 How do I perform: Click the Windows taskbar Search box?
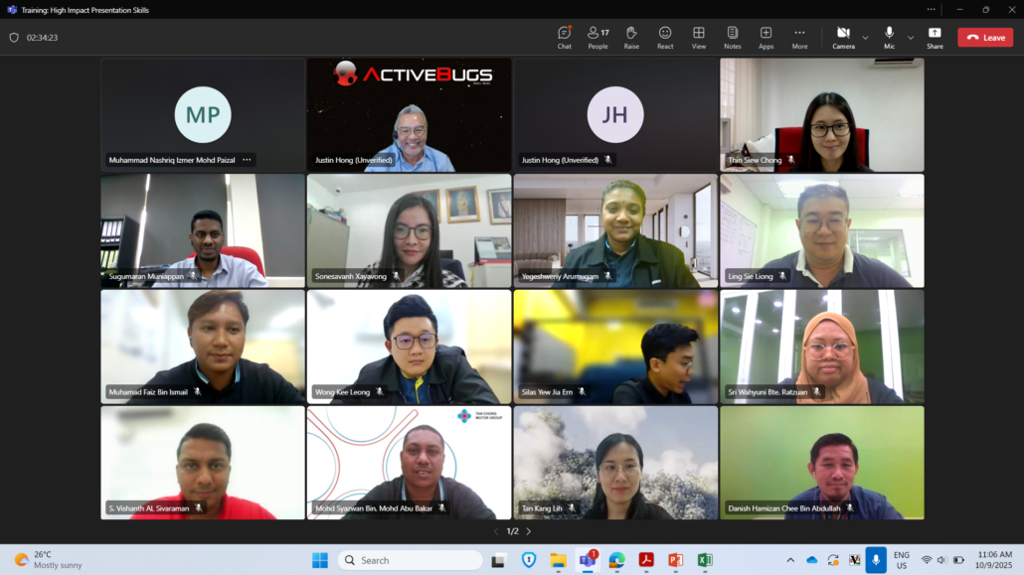(410, 560)
